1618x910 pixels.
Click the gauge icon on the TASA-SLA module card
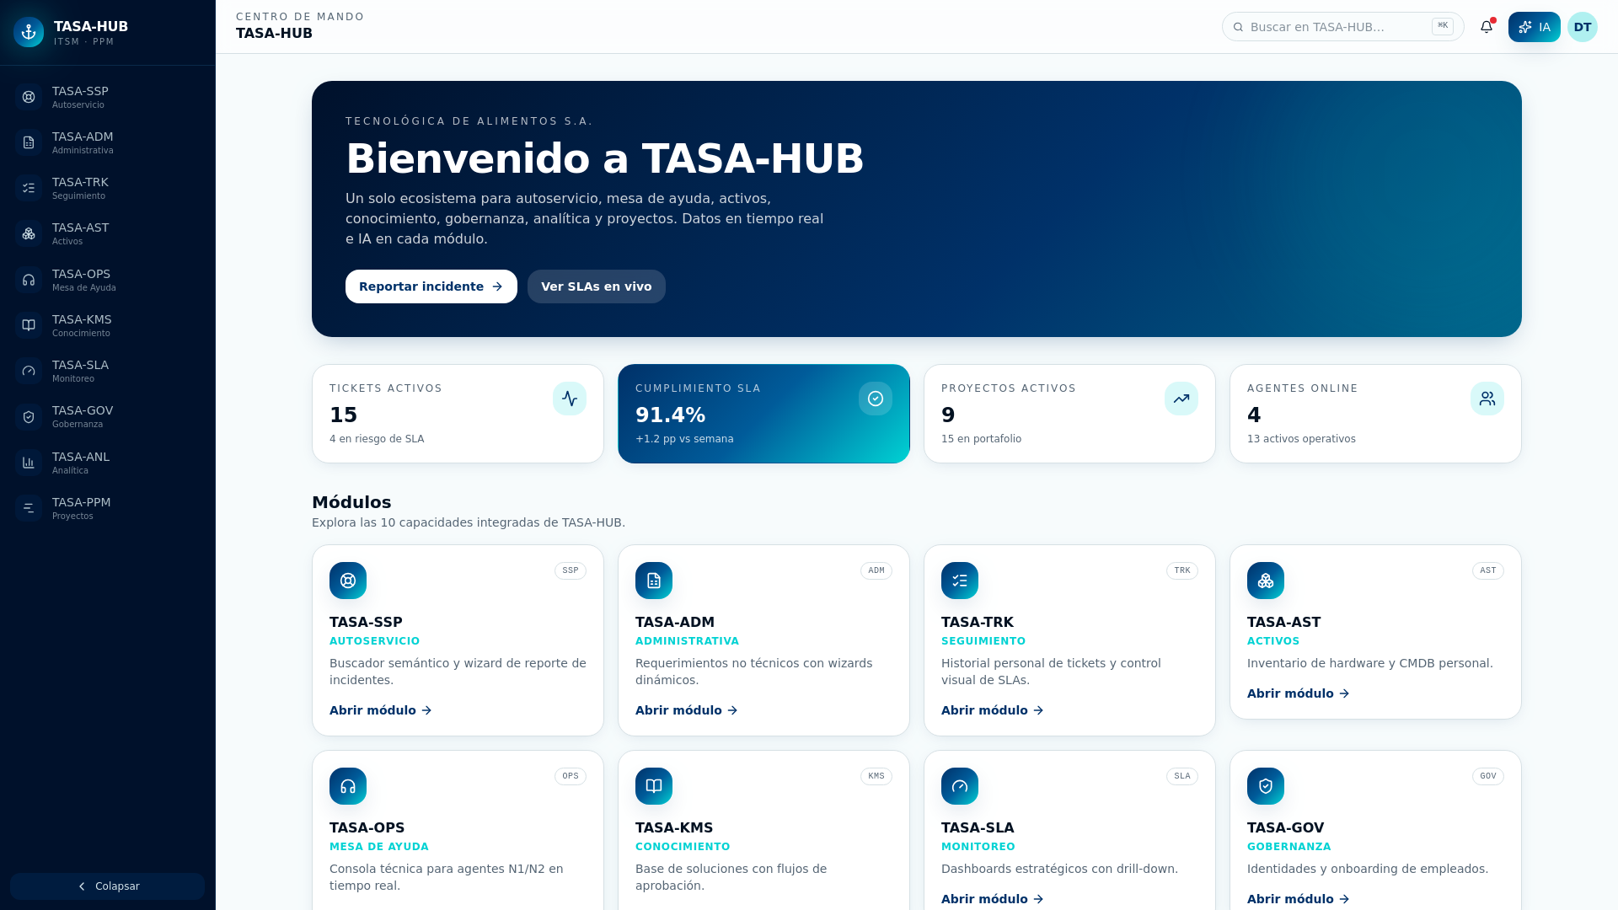[x=960, y=786]
